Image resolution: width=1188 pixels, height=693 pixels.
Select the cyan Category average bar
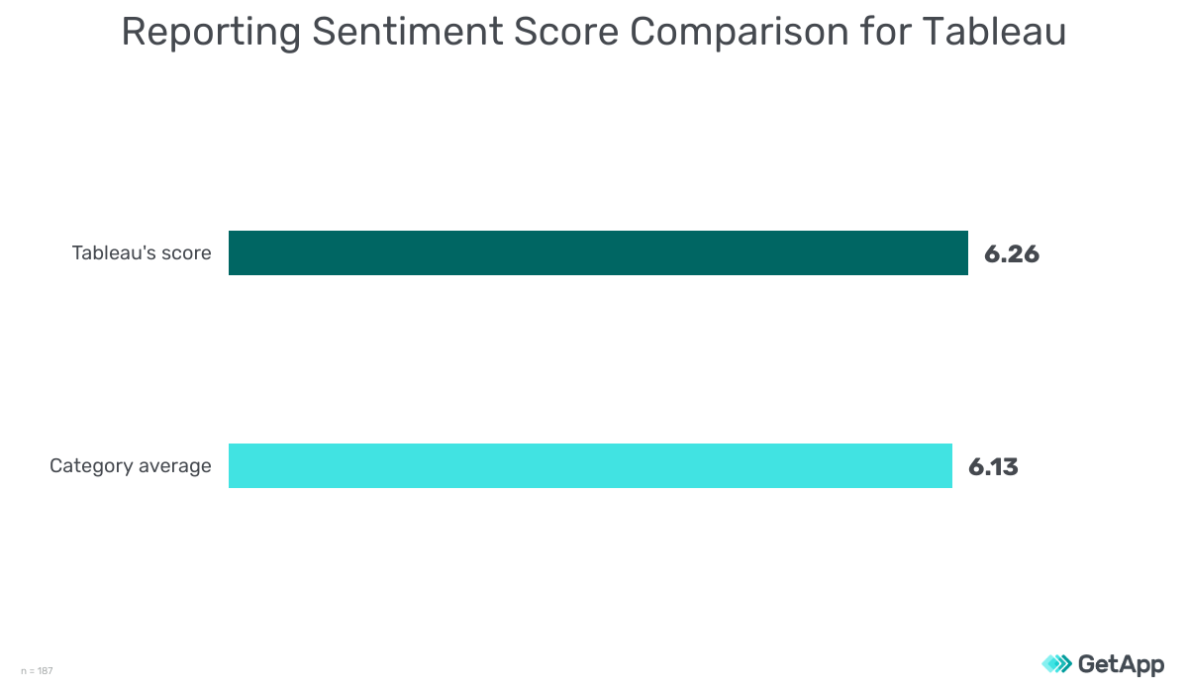point(590,465)
